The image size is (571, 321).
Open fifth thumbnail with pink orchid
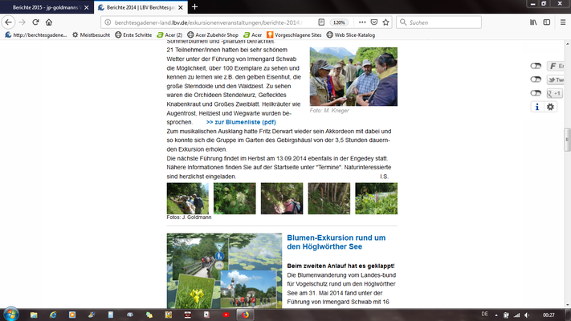pyautogui.click(x=377, y=198)
